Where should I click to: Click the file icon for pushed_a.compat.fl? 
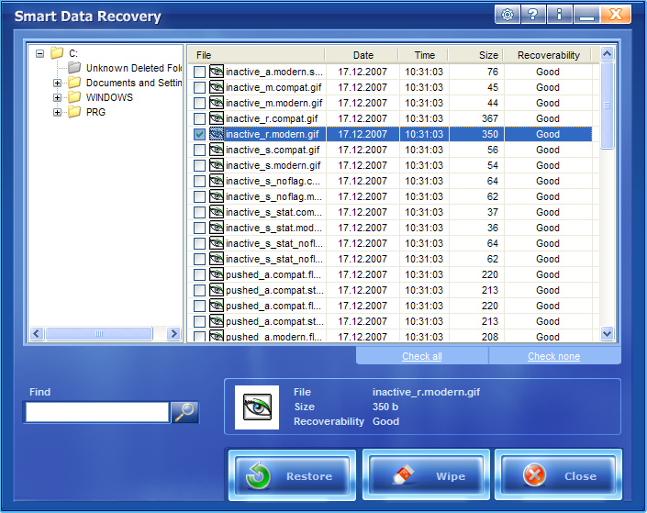[x=217, y=274]
